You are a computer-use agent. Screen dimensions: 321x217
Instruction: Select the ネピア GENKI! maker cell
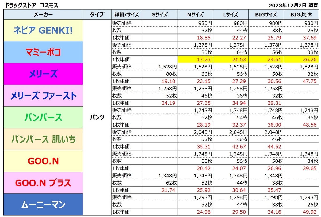[43, 30]
